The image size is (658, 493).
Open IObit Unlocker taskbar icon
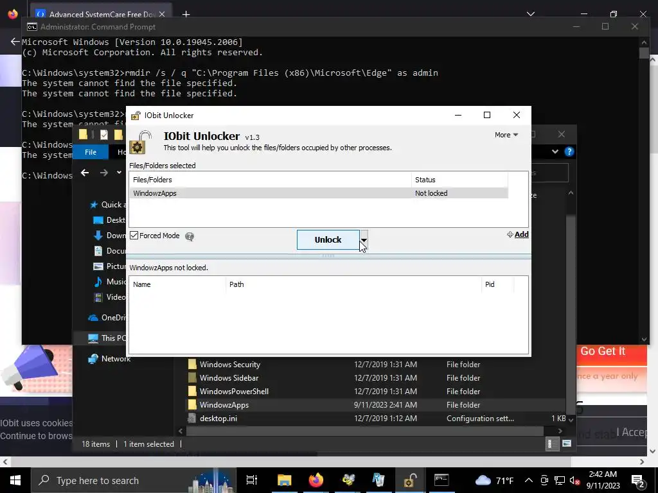tap(410, 480)
